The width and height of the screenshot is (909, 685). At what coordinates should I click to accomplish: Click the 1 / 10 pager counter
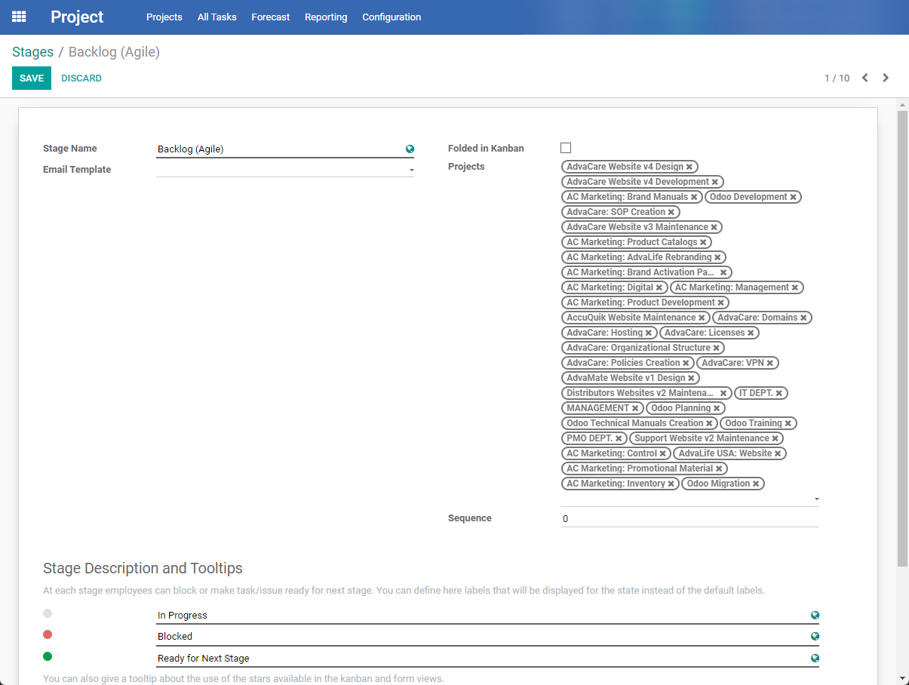coord(837,78)
